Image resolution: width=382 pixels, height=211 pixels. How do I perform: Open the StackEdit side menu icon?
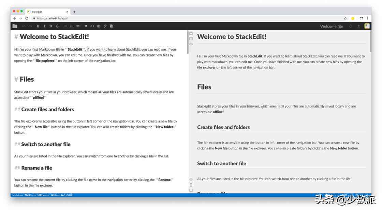pos(367,26)
